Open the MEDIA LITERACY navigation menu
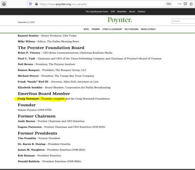This screenshot has width=195, height=170. pos(148,29)
